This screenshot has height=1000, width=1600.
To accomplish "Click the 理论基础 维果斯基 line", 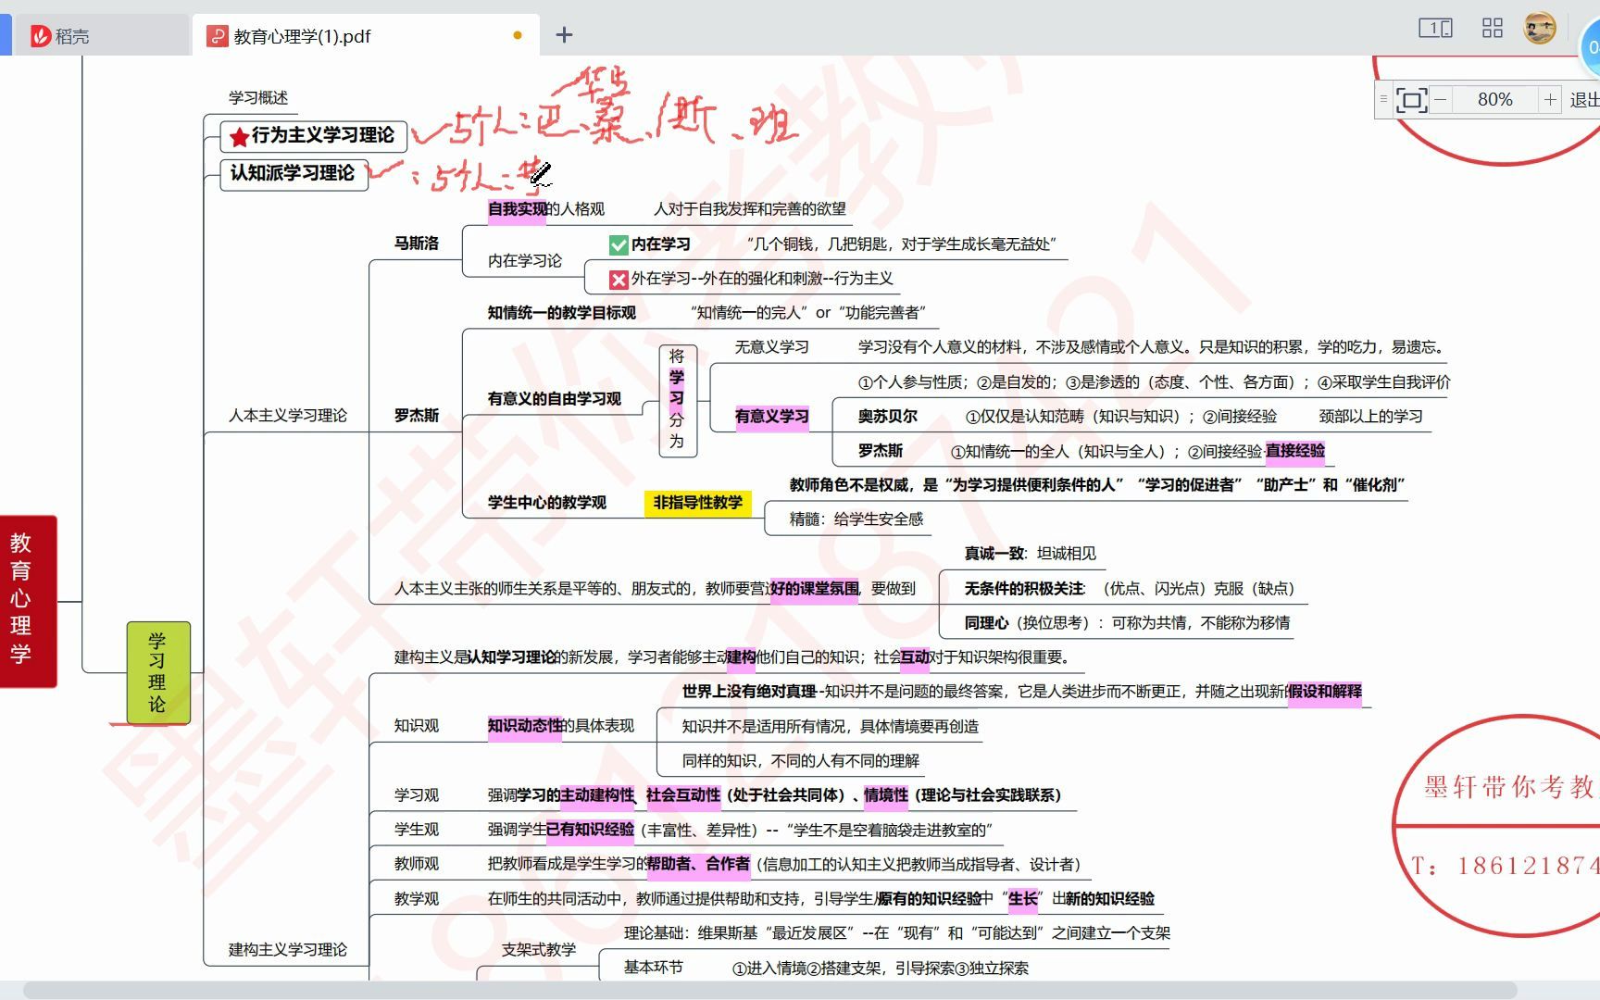I will [897, 932].
